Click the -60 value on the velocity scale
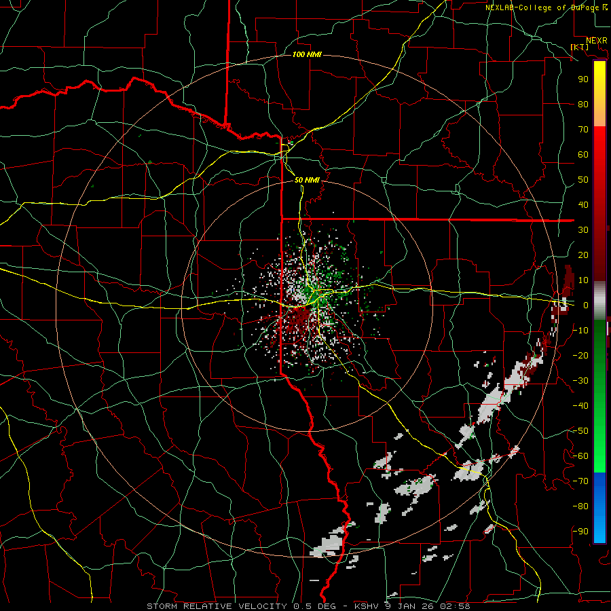This screenshot has width=611, height=611. [x=580, y=456]
